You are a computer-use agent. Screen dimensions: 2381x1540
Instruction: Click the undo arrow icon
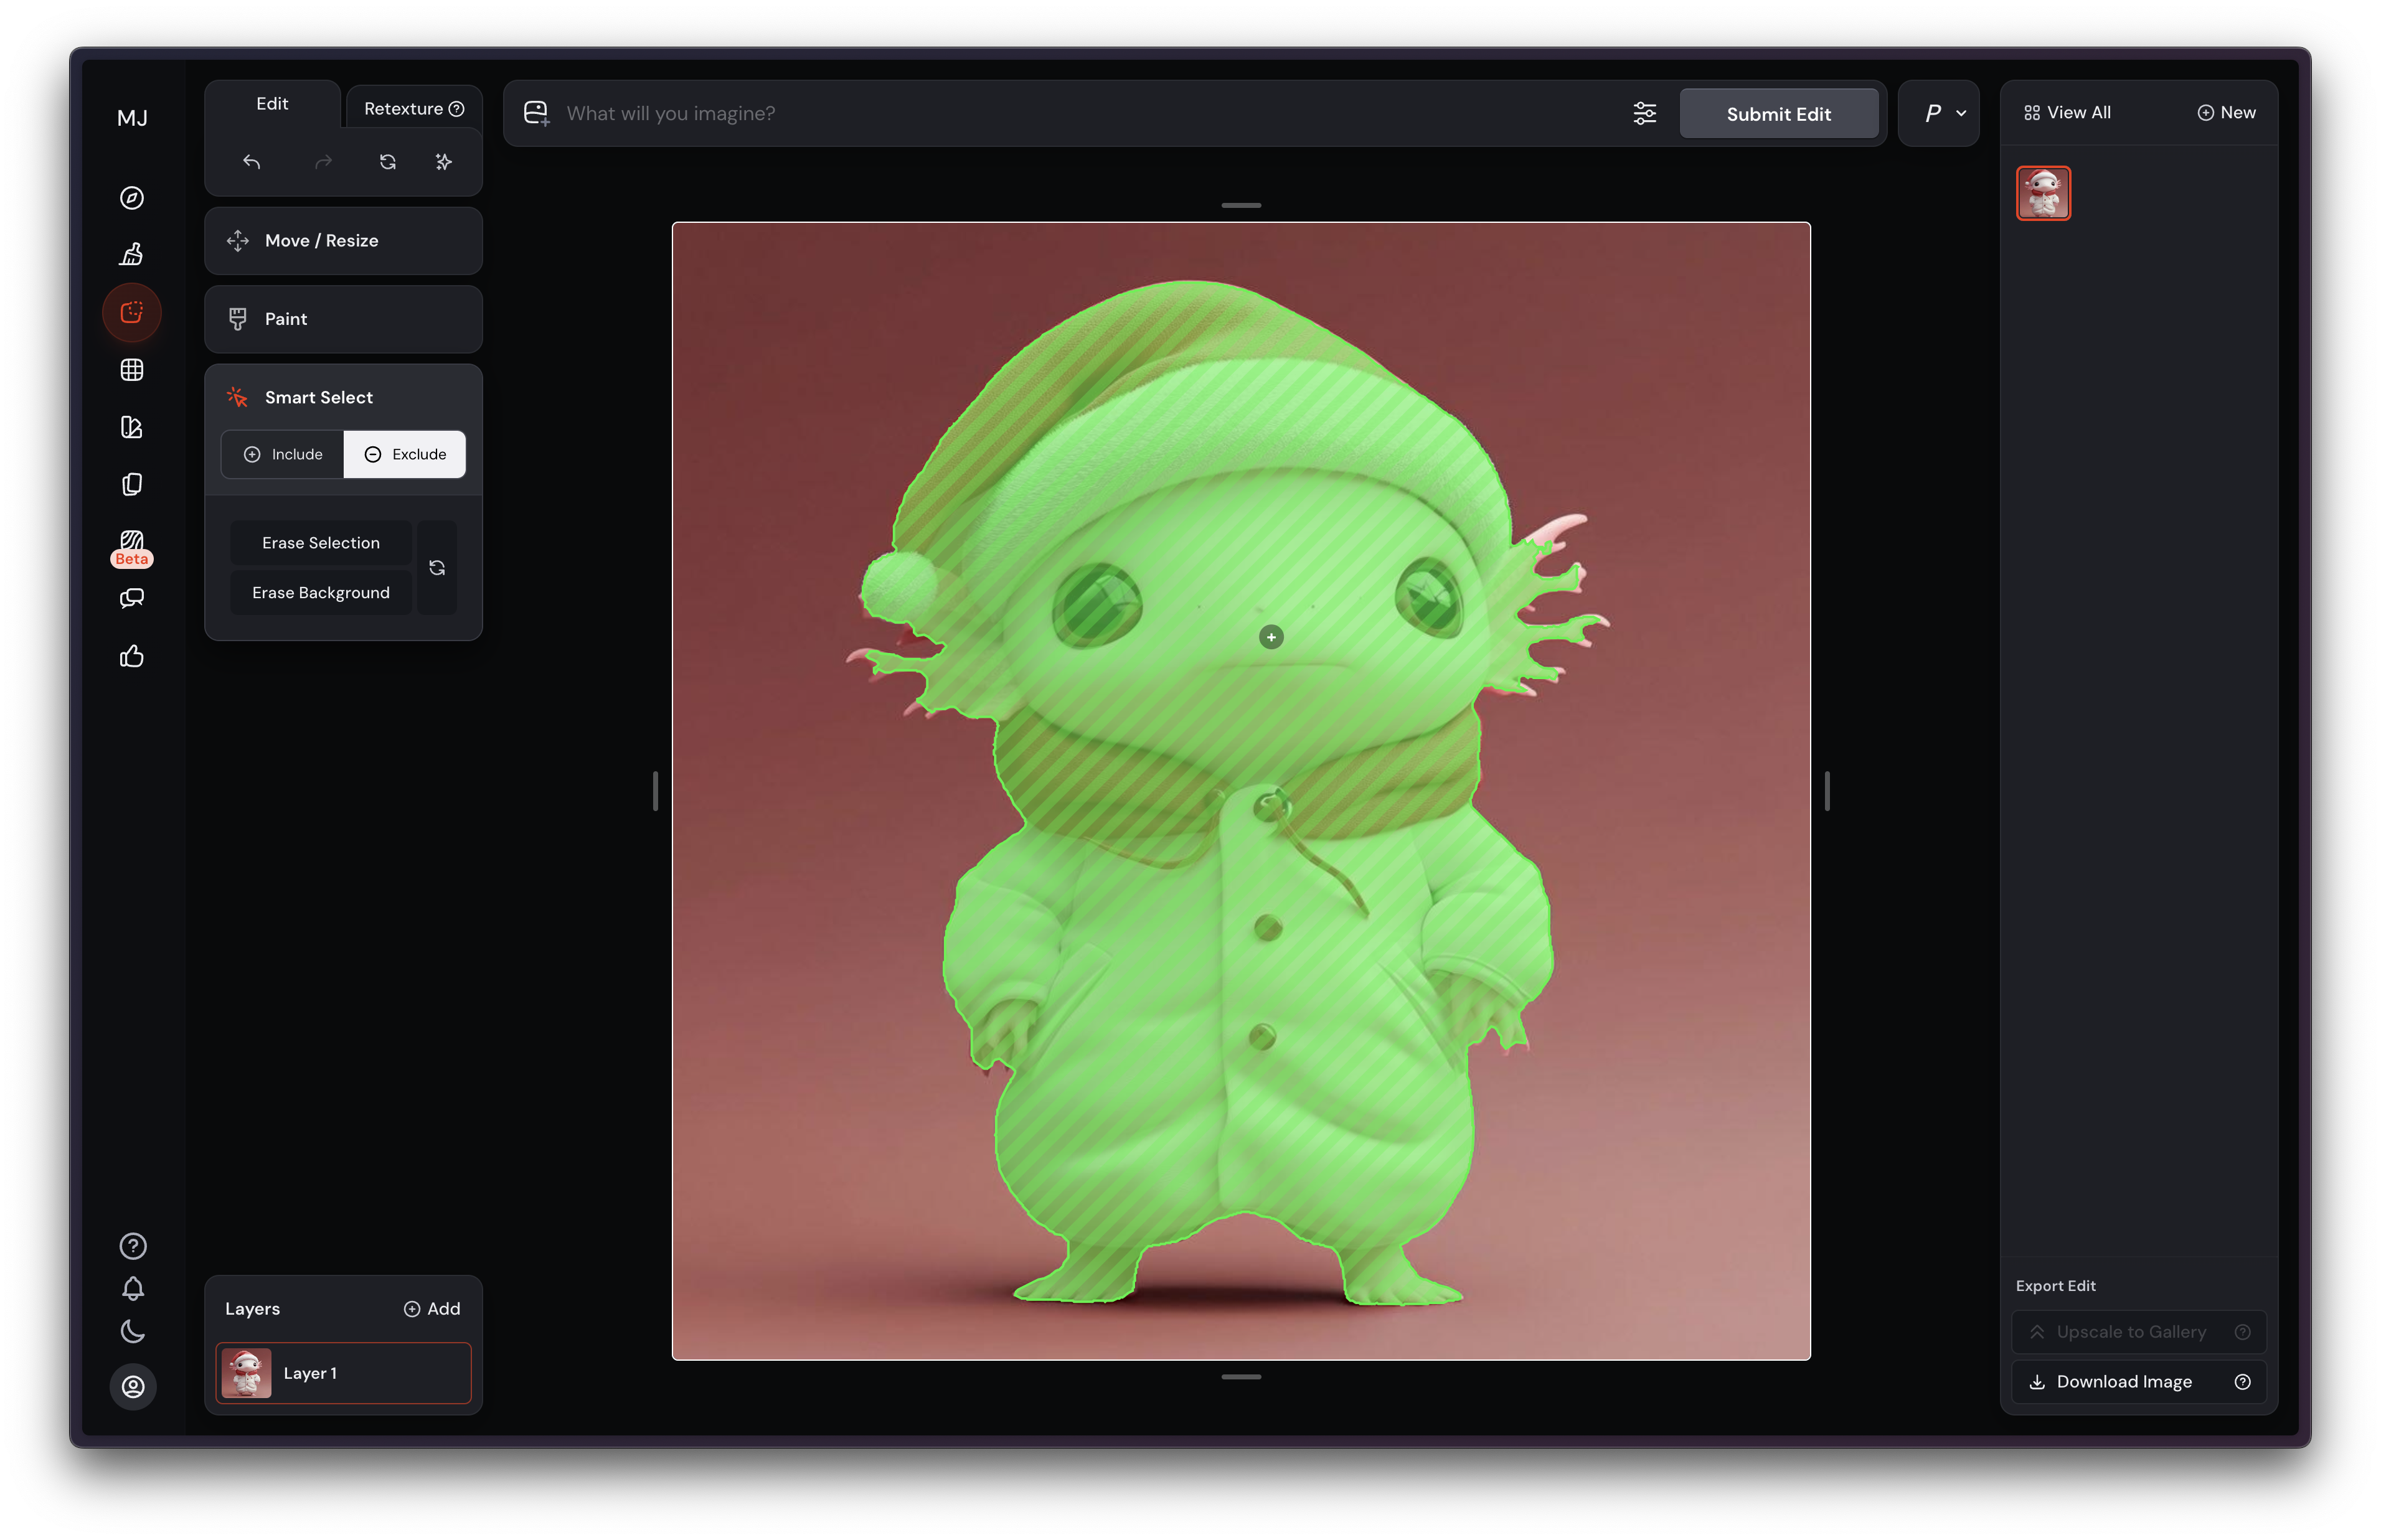pos(252,162)
